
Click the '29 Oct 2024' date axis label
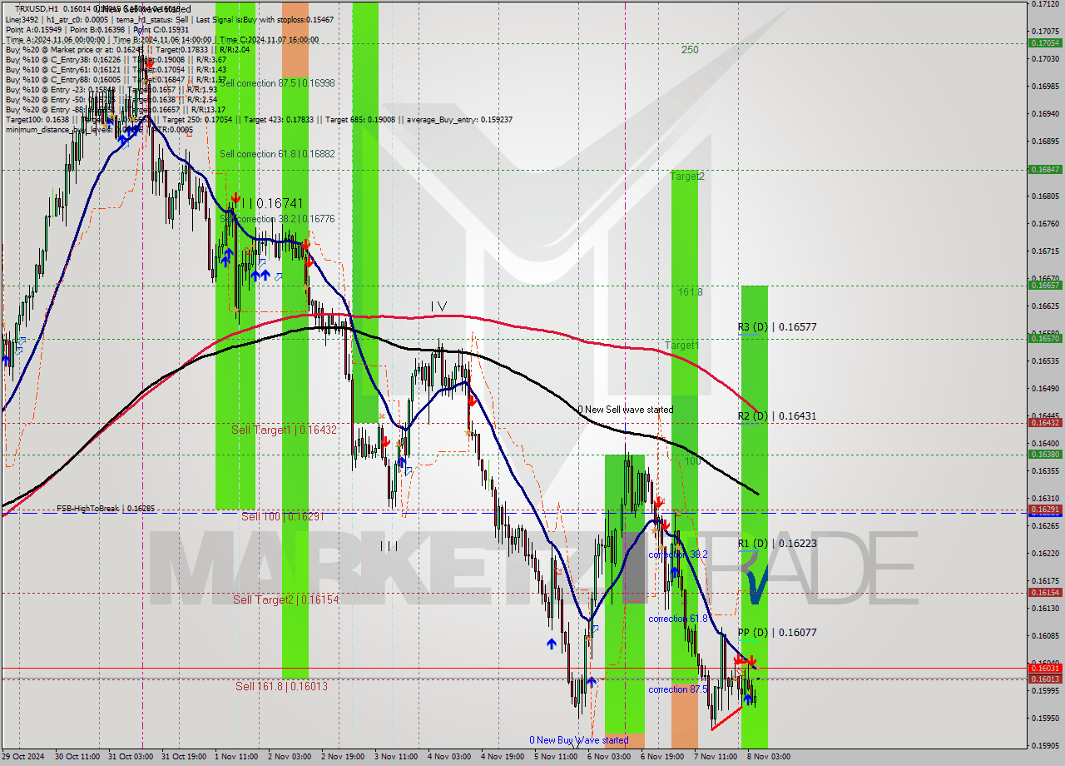pyautogui.click(x=24, y=757)
